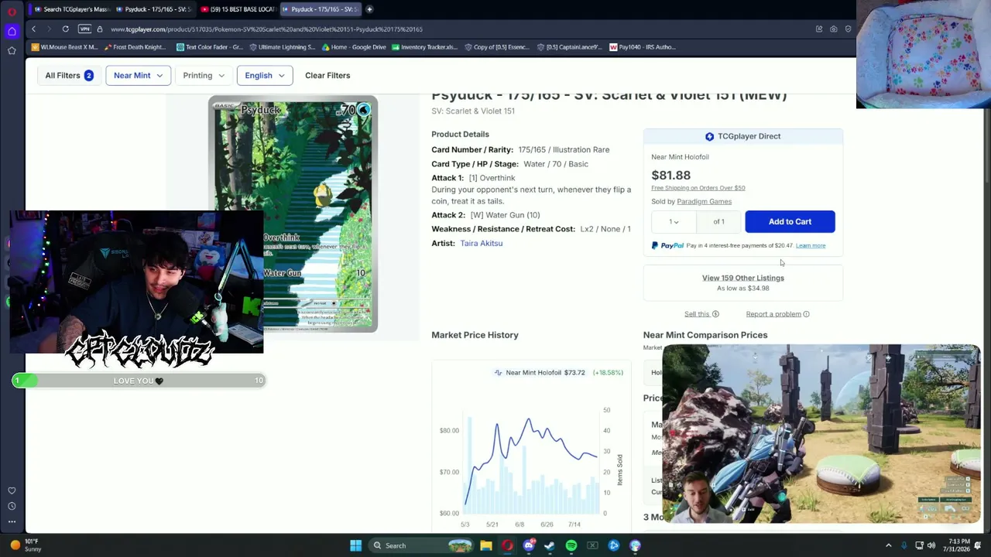Click the Market Price History heading
This screenshot has height=557, width=991.
pyautogui.click(x=475, y=336)
